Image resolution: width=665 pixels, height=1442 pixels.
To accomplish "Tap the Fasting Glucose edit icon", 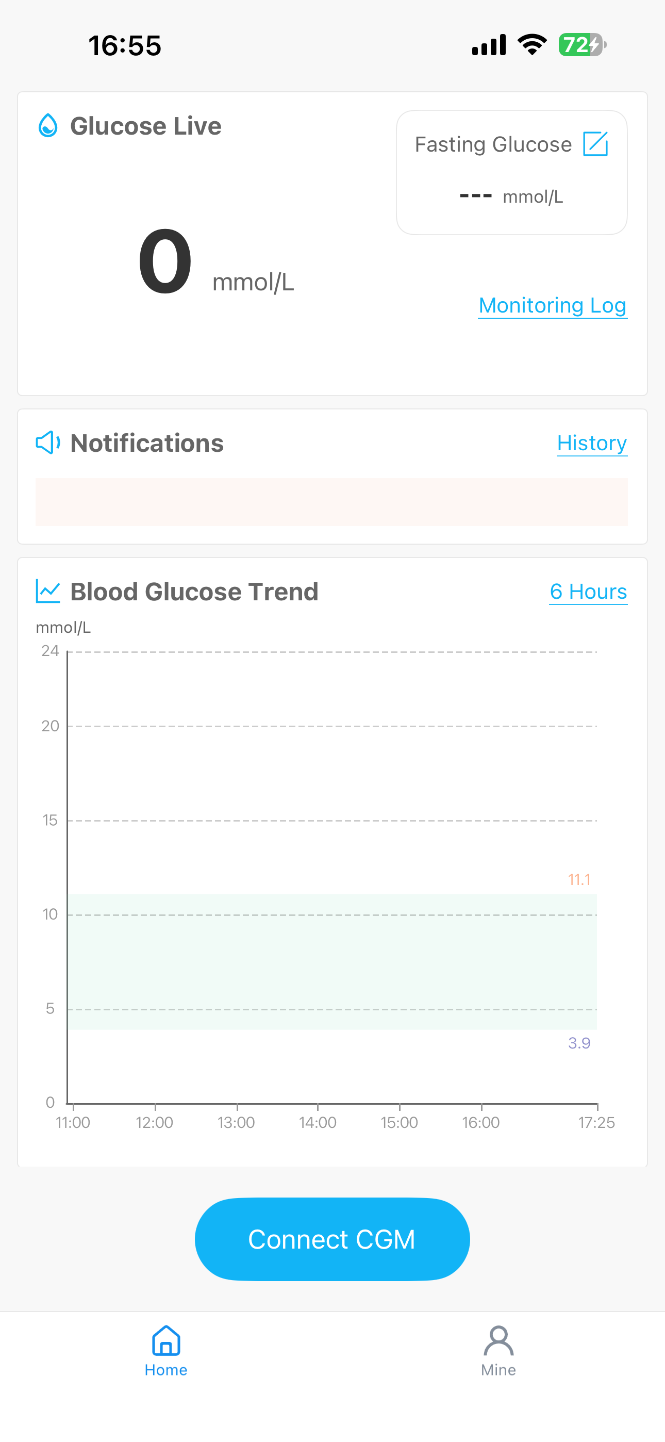I will 595,144.
